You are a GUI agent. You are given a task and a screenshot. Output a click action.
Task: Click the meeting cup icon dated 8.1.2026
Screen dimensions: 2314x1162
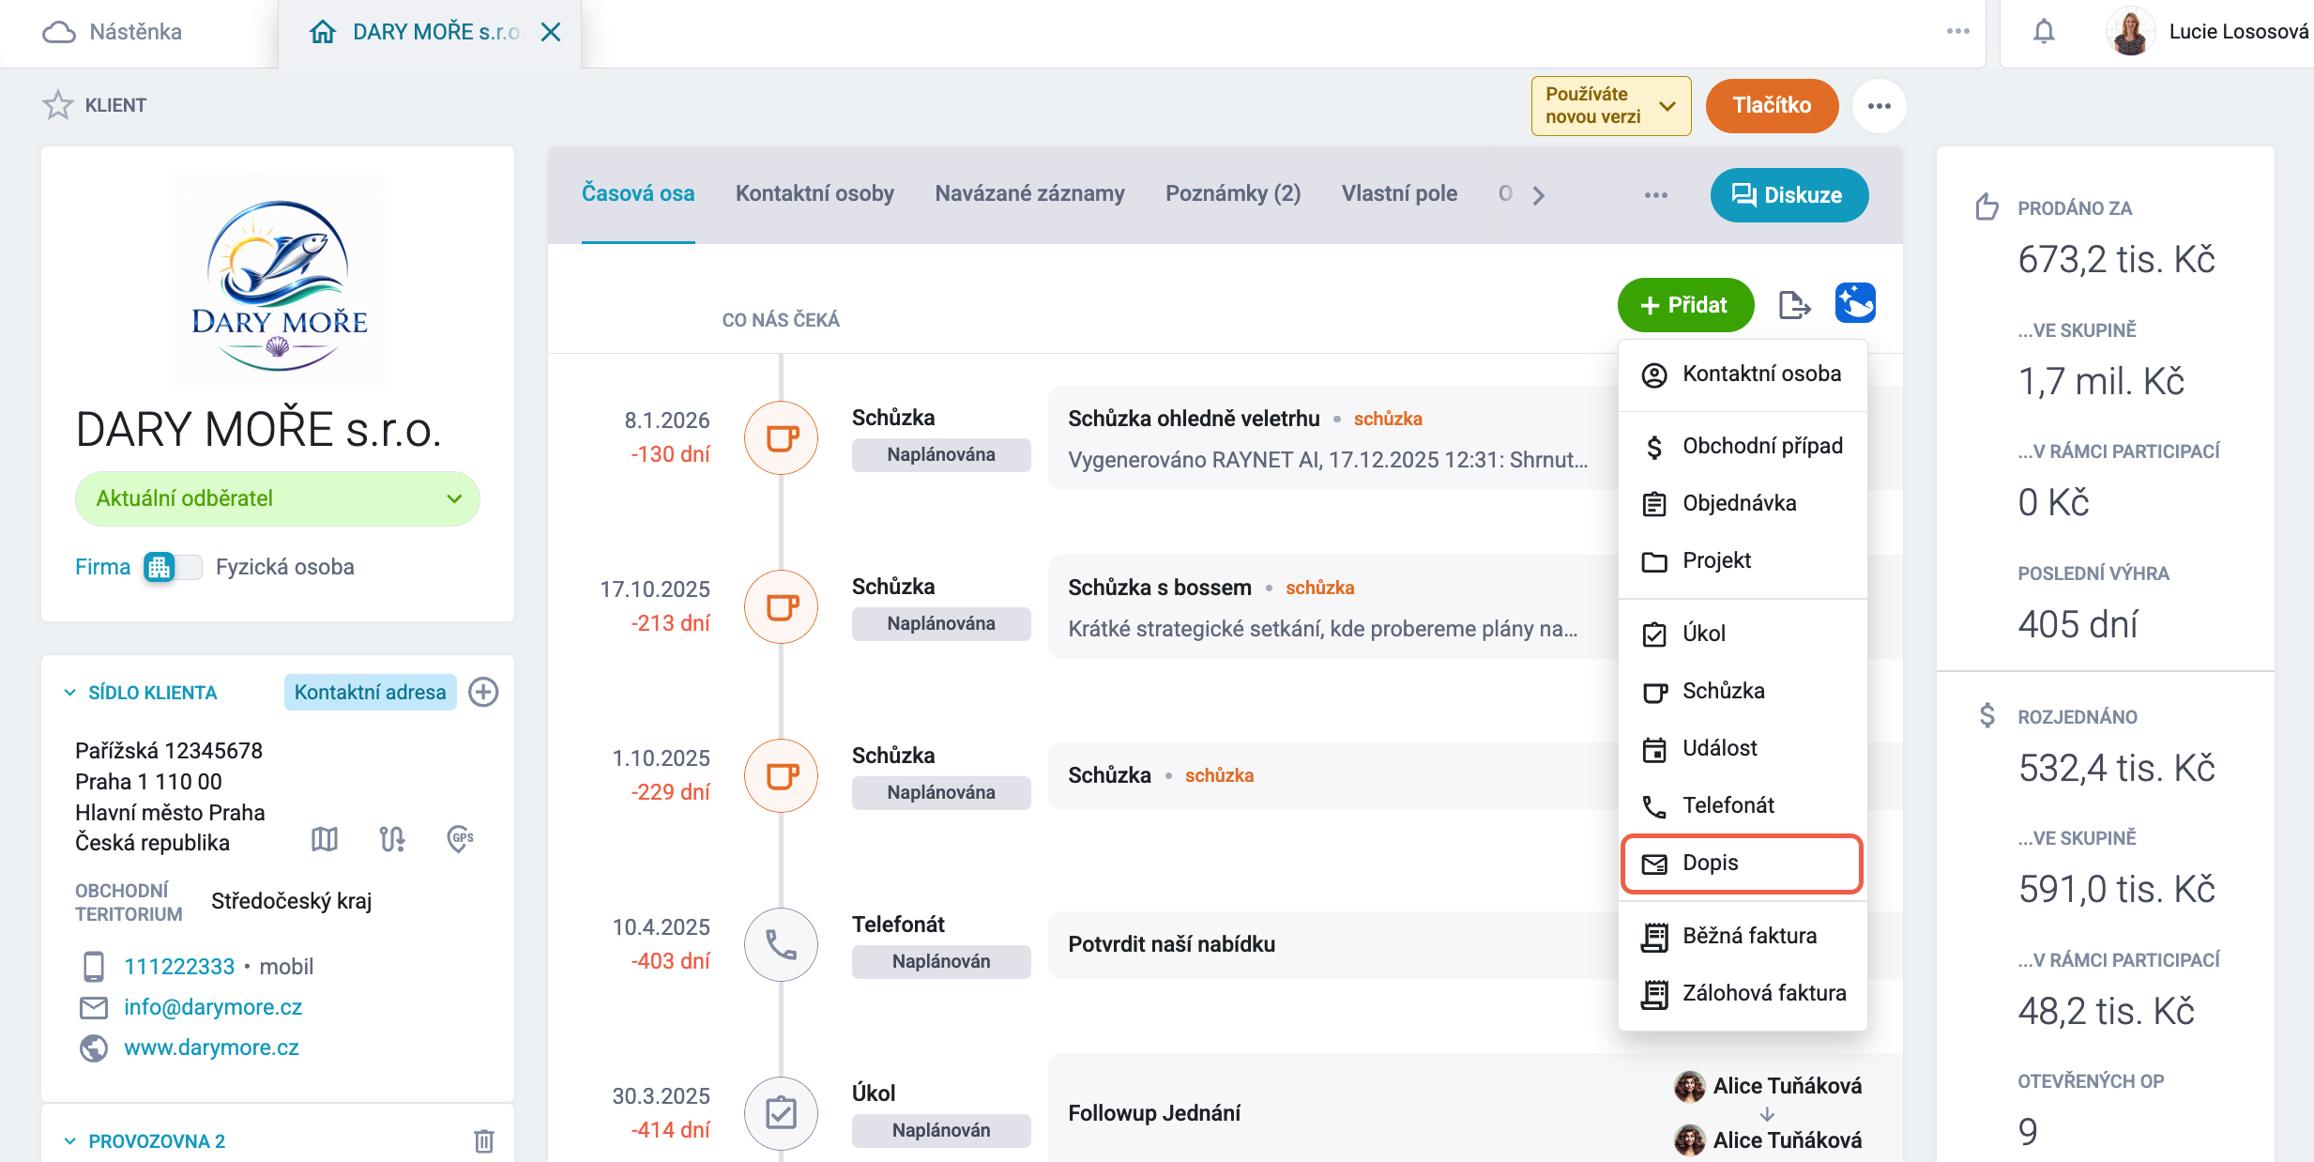(781, 438)
